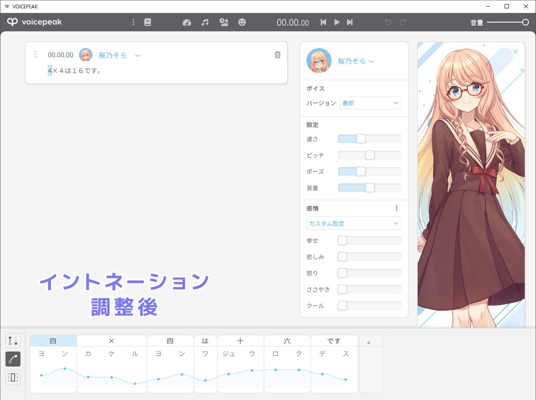
Task: Click the pitch point under ワ
Action: pyautogui.click(x=205, y=380)
